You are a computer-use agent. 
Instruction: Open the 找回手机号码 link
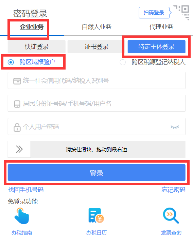point(26,190)
